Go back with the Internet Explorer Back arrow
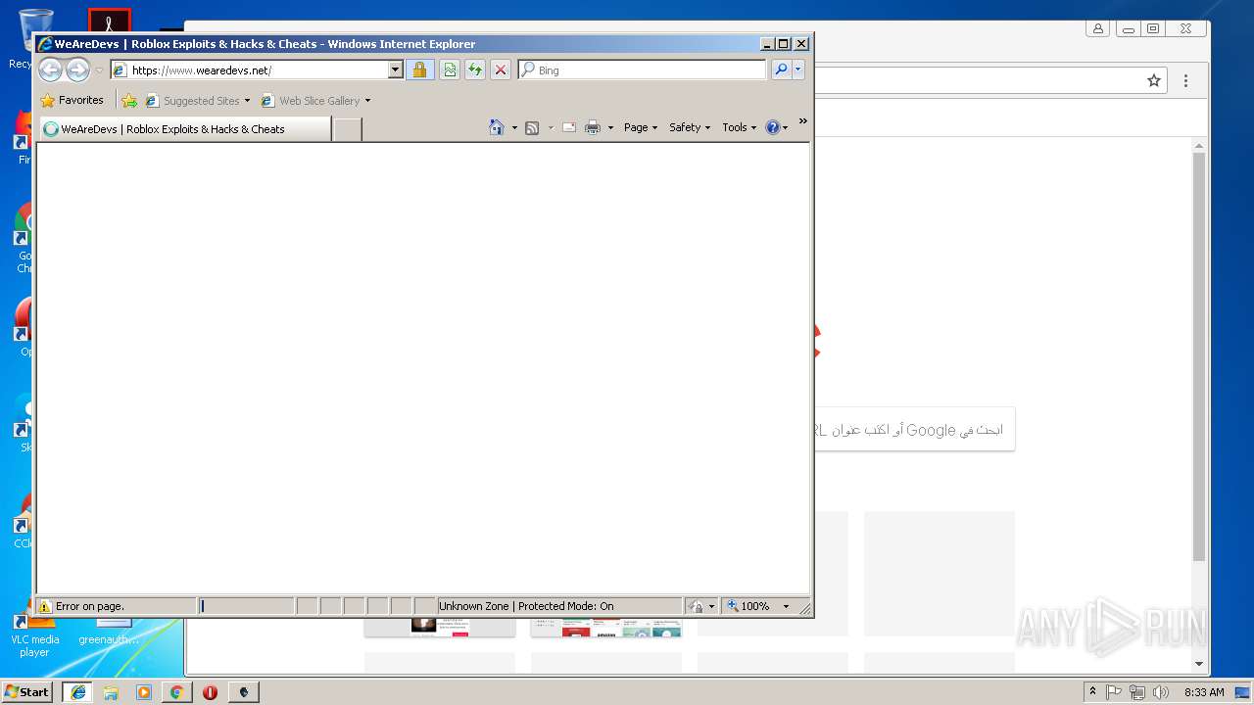1254x705 pixels. point(50,70)
